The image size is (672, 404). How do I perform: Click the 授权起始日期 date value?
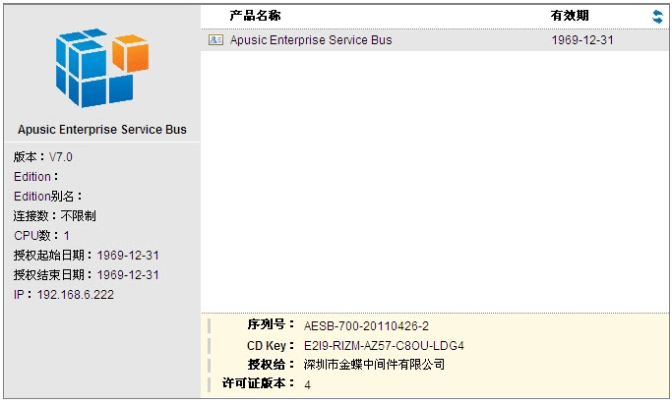[128, 256]
